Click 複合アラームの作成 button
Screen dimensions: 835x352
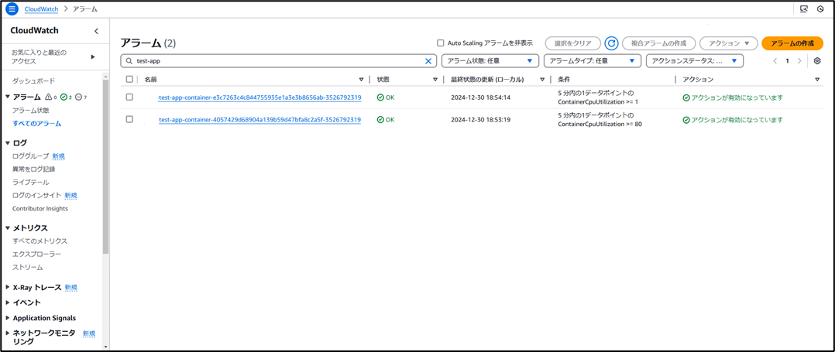(x=658, y=43)
